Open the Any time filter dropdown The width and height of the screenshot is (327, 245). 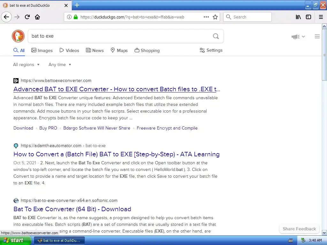(60, 64)
